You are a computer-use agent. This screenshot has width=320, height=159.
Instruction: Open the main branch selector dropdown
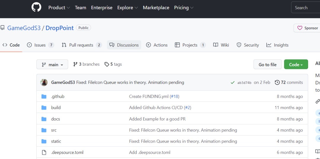point(52,65)
